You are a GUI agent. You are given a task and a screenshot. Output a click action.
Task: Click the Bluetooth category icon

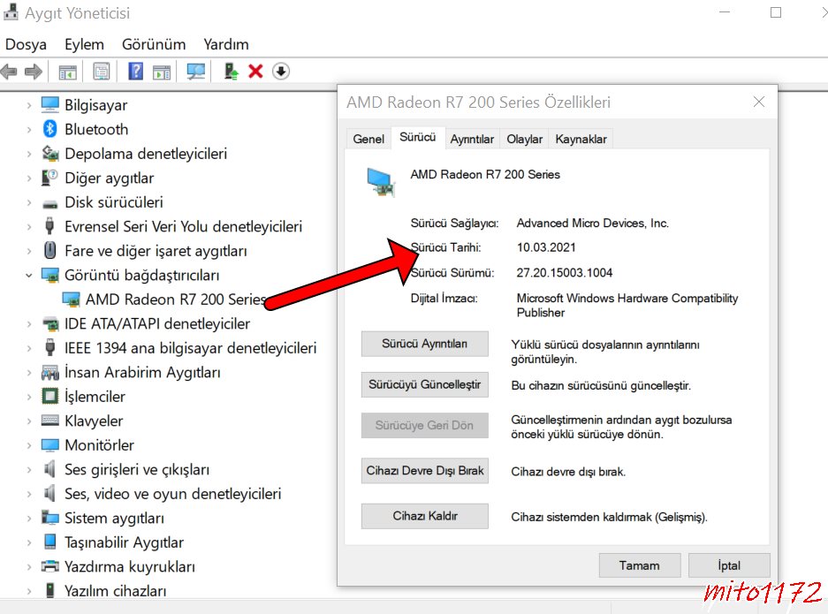click(x=50, y=129)
